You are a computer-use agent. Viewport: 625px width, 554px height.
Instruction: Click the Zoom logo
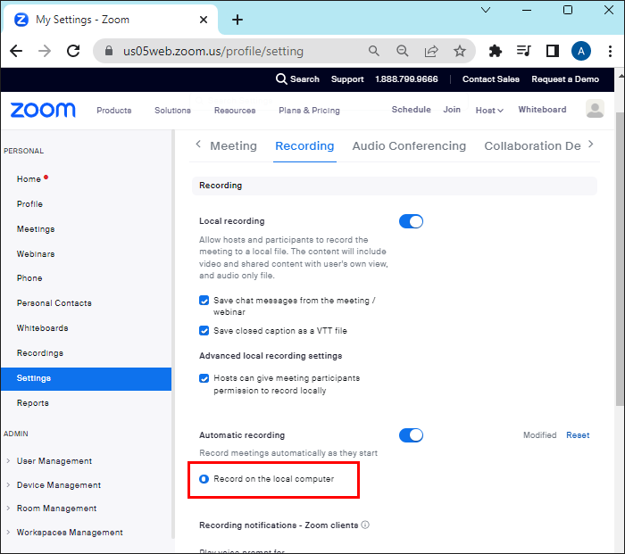point(43,110)
